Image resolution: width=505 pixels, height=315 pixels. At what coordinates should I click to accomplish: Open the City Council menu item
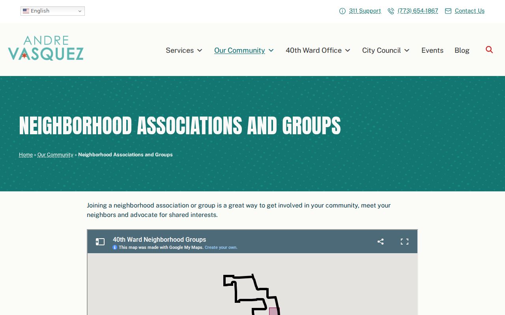pos(382,50)
